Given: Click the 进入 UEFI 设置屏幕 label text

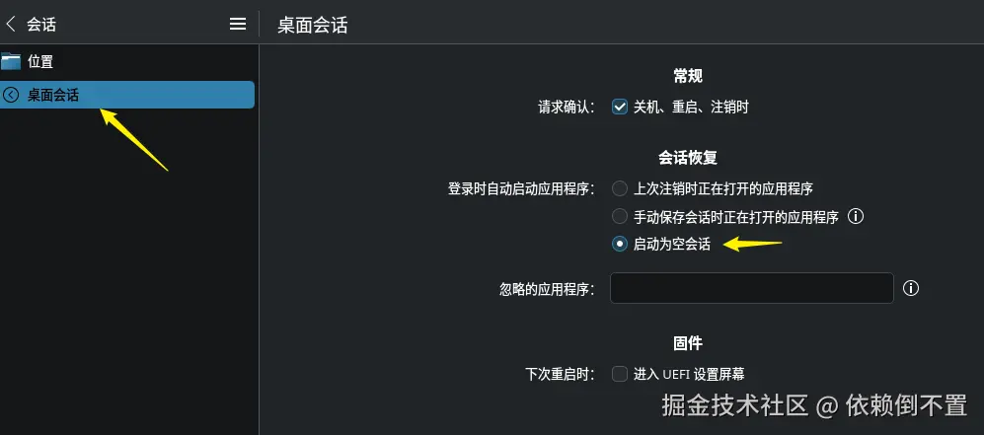Looking at the screenshot, I should pyautogui.click(x=689, y=374).
